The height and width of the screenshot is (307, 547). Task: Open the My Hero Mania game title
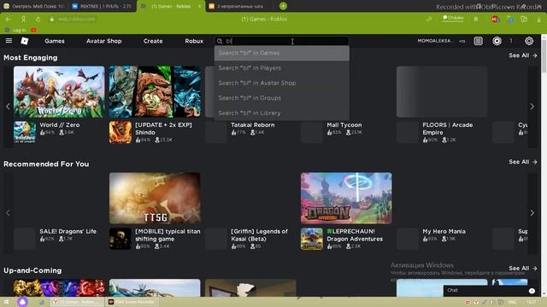[444, 231]
